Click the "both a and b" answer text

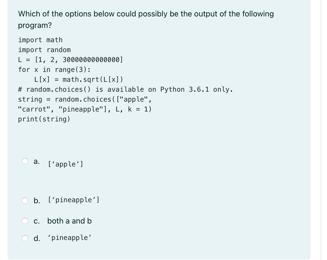(x=69, y=221)
